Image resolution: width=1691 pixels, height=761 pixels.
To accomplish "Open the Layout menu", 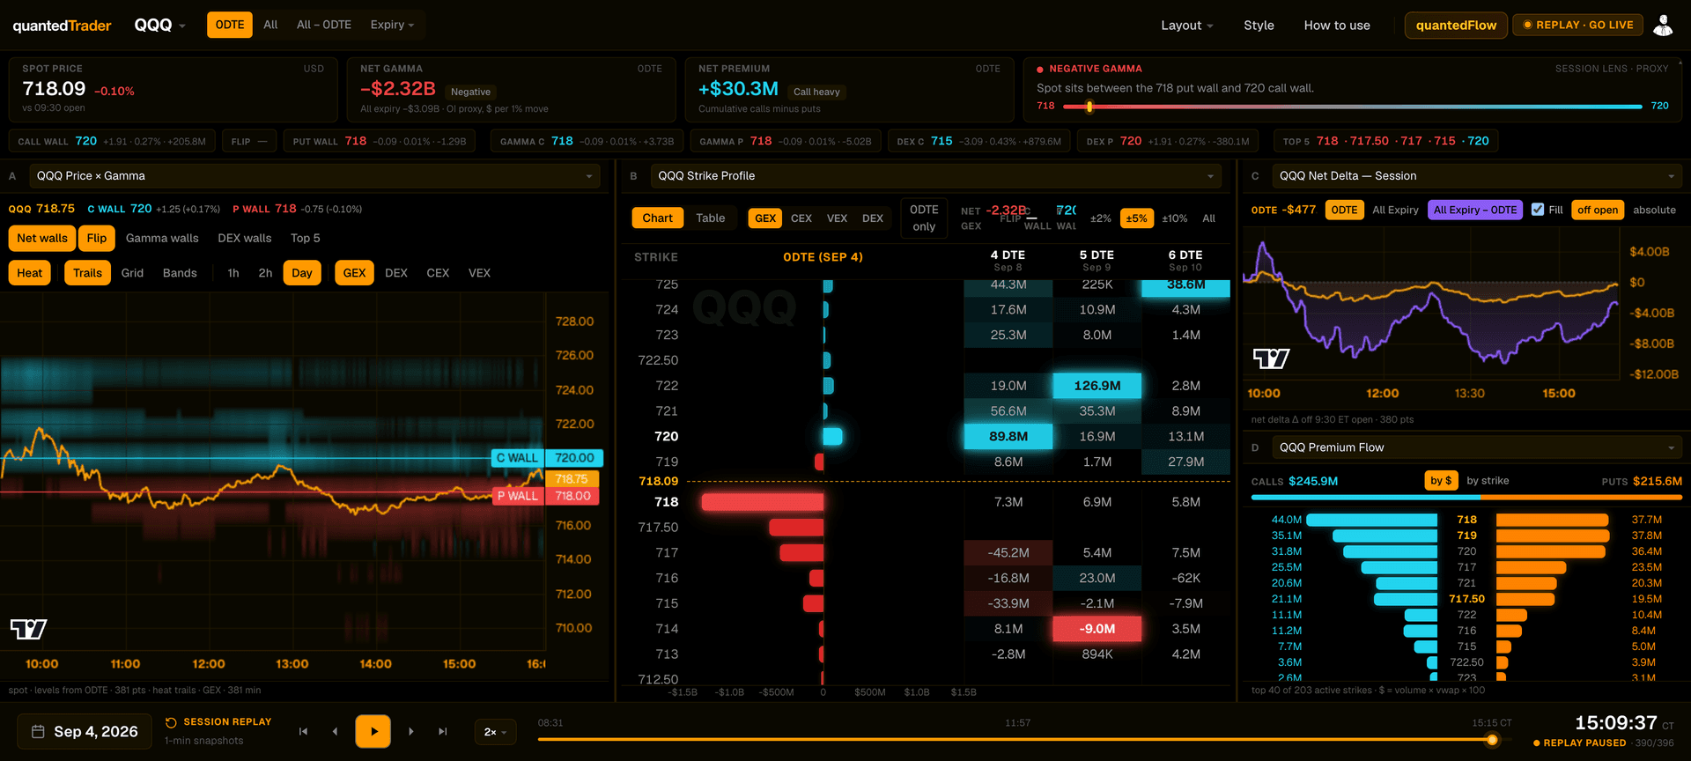I will click(x=1186, y=26).
